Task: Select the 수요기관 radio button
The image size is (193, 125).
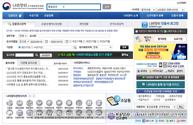Action: tap(32, 47)
